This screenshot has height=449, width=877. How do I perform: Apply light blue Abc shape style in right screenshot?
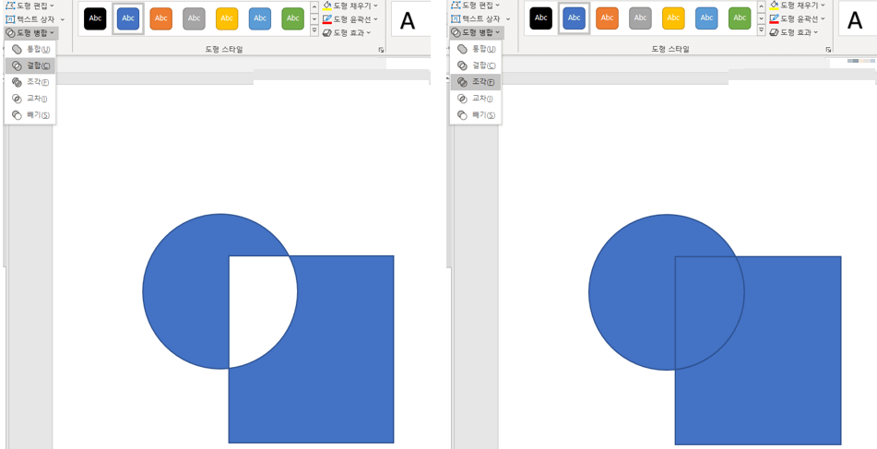pos(706,18)
